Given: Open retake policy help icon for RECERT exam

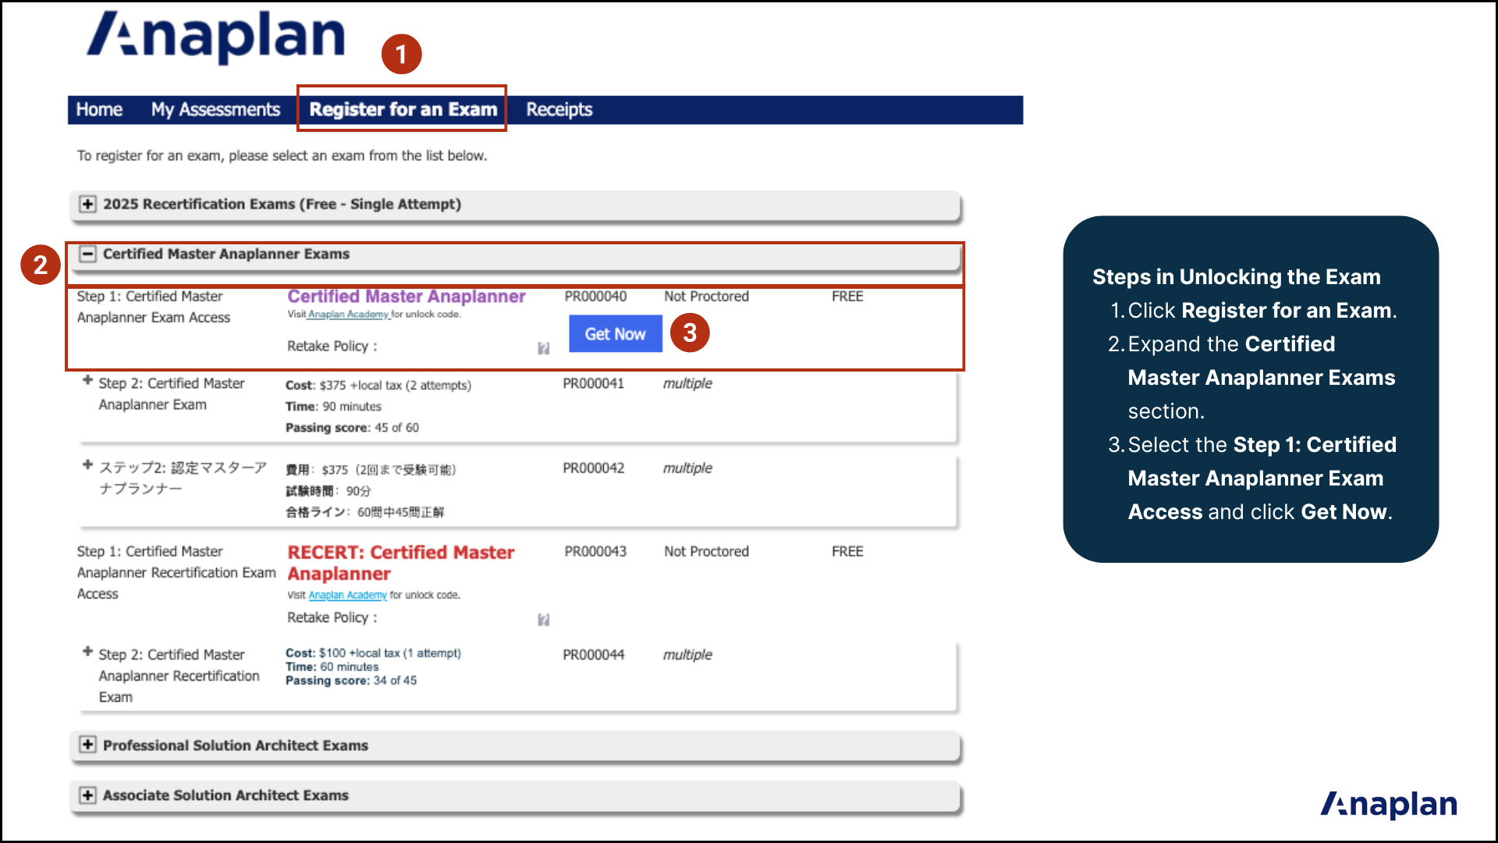Looking at the screenshot, I should 544,620.
